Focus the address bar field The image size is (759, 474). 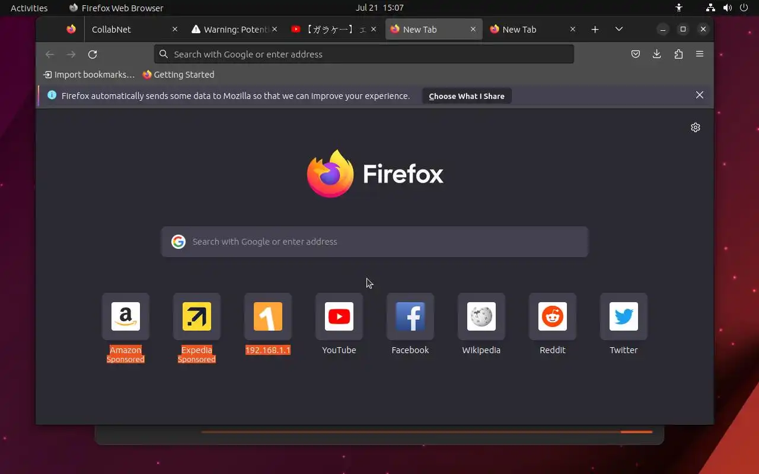click(x=364, y=54)
